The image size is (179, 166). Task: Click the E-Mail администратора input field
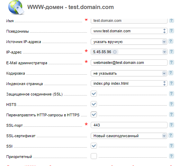click(x=129, y=63)
